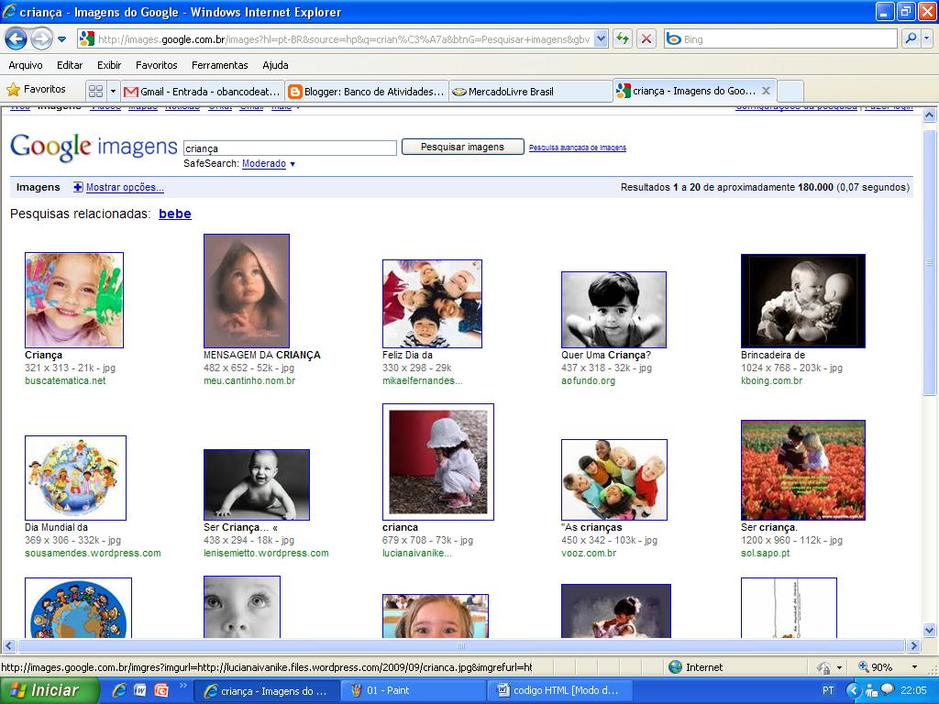The width and height of the screenshot is (939, 704).
Task: Open the painted hands child thumbnail
Action: (74, 300)
